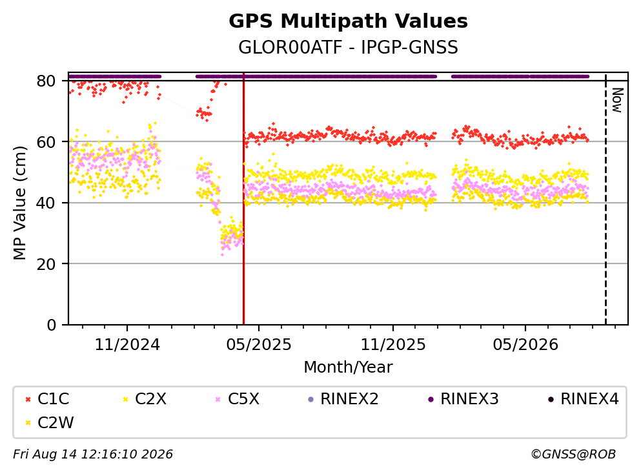The height and width of the screenshot is (474, 641).
Task: Click the yellow C2X legend marker
Action: pyautogui.click(x=125, y=399)
